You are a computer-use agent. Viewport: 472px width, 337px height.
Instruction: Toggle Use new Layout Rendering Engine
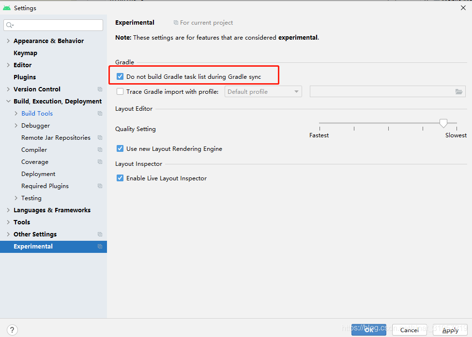120,148
